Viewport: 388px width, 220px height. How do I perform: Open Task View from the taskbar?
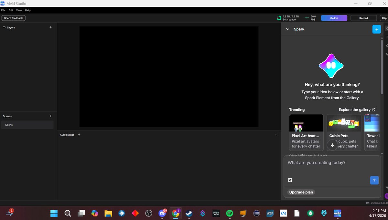point(81,213)
